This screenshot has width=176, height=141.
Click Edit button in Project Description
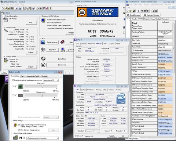coord(31,22)
